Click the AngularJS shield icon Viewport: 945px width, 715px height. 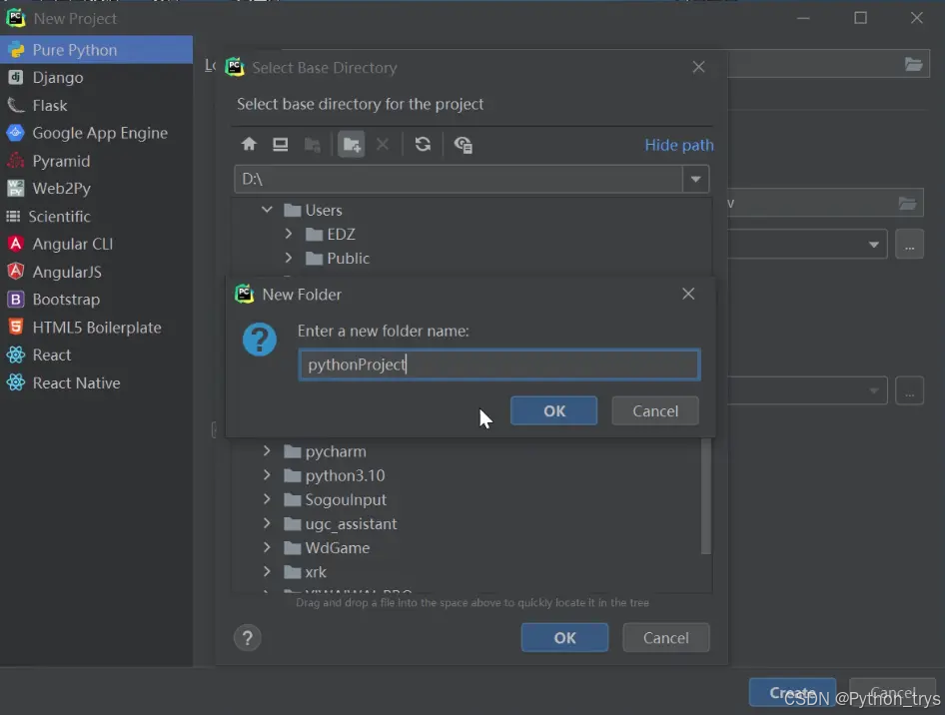pyautogui.click(x=16, y=272)
